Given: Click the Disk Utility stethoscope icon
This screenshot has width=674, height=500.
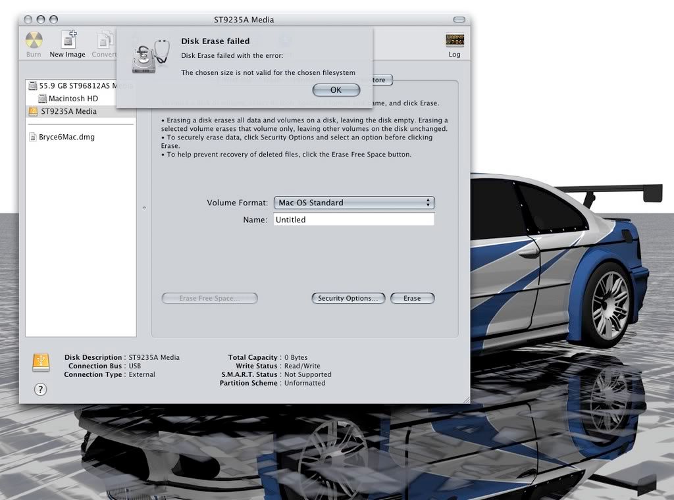Looking at the screenshot, I should point(150,55).
